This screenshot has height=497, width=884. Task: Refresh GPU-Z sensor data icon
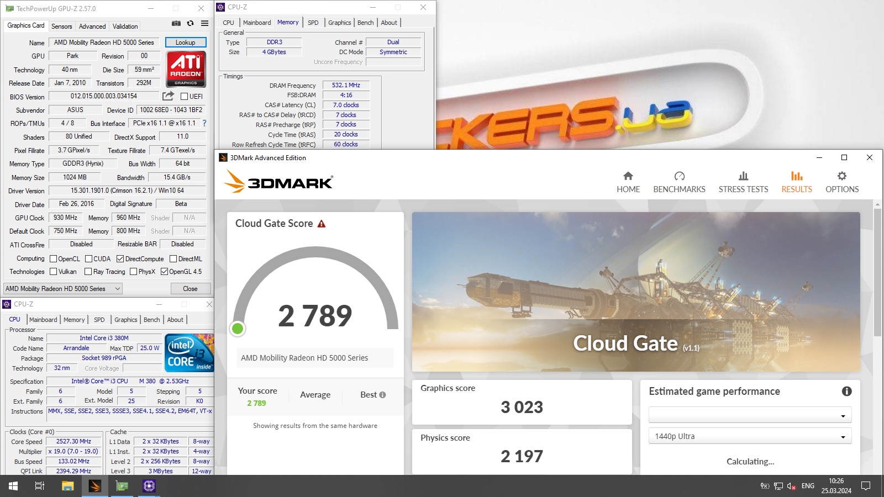pyautogui.click(x=190, y=23)
